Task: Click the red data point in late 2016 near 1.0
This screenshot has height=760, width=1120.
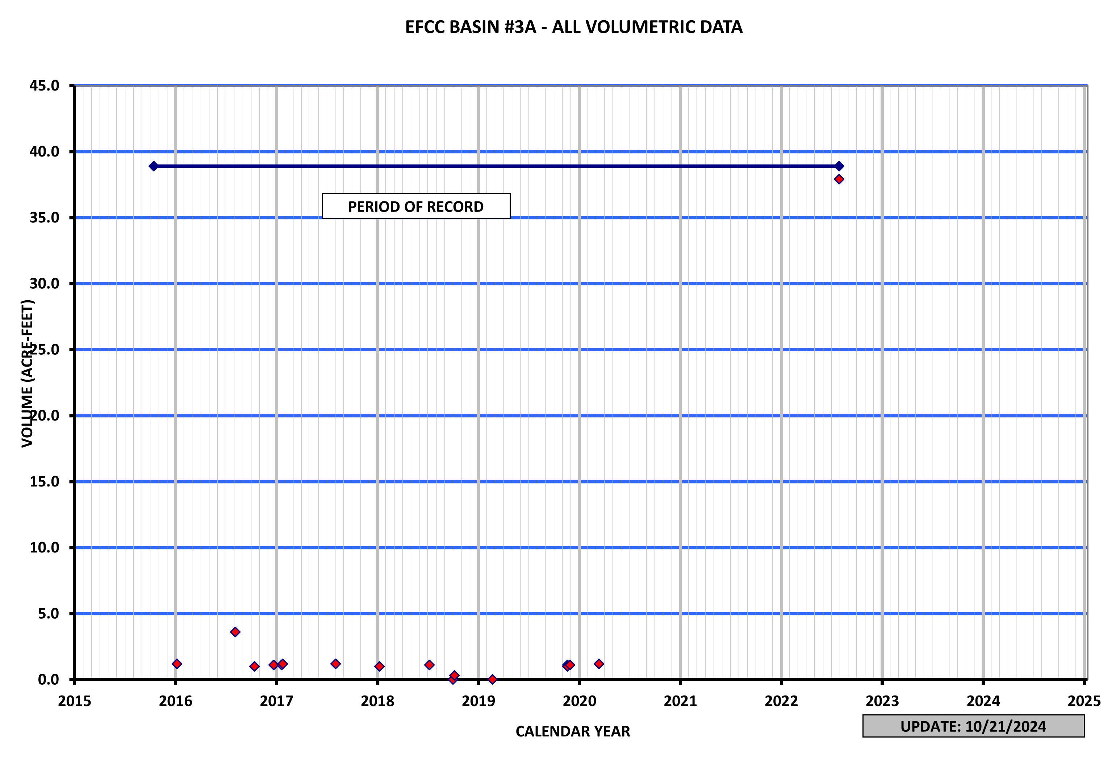Action: (x=254, y=666)
